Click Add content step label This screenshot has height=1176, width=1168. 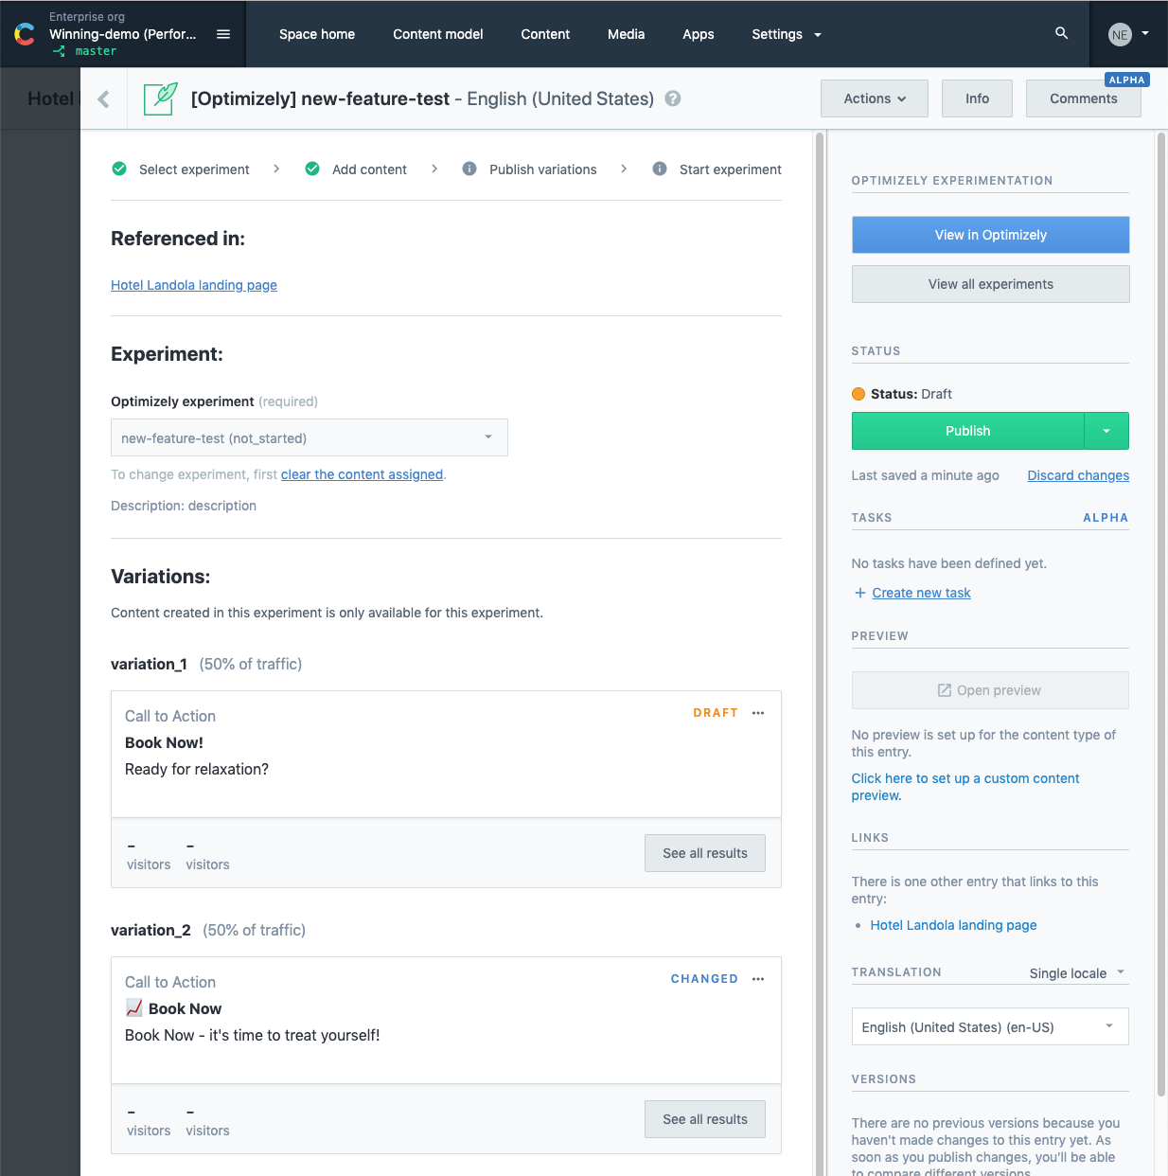(369, 169)
